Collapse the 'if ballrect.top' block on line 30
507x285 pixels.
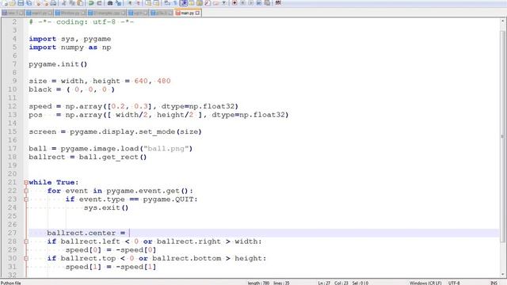[26, 258]
